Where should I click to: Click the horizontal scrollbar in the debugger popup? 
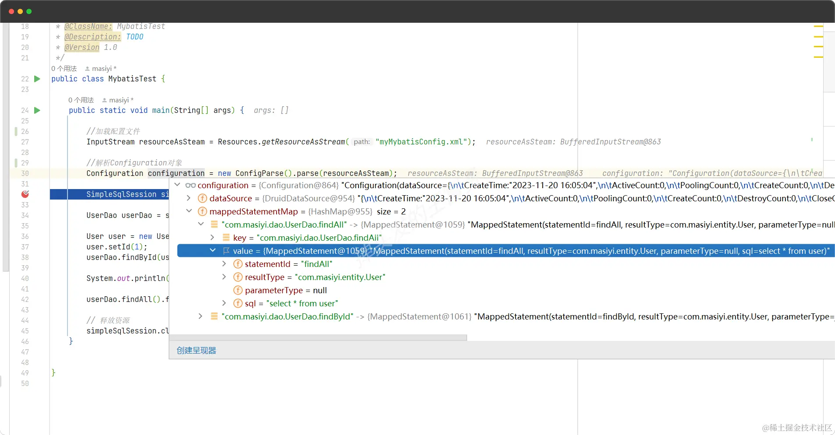click(318, 337)
